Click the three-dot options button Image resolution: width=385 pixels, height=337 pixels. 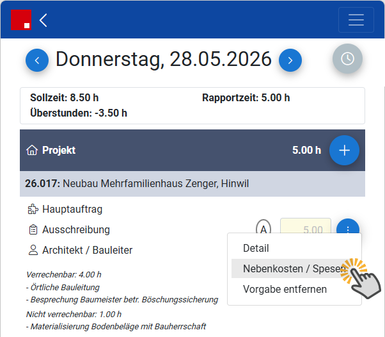(348, 226)
